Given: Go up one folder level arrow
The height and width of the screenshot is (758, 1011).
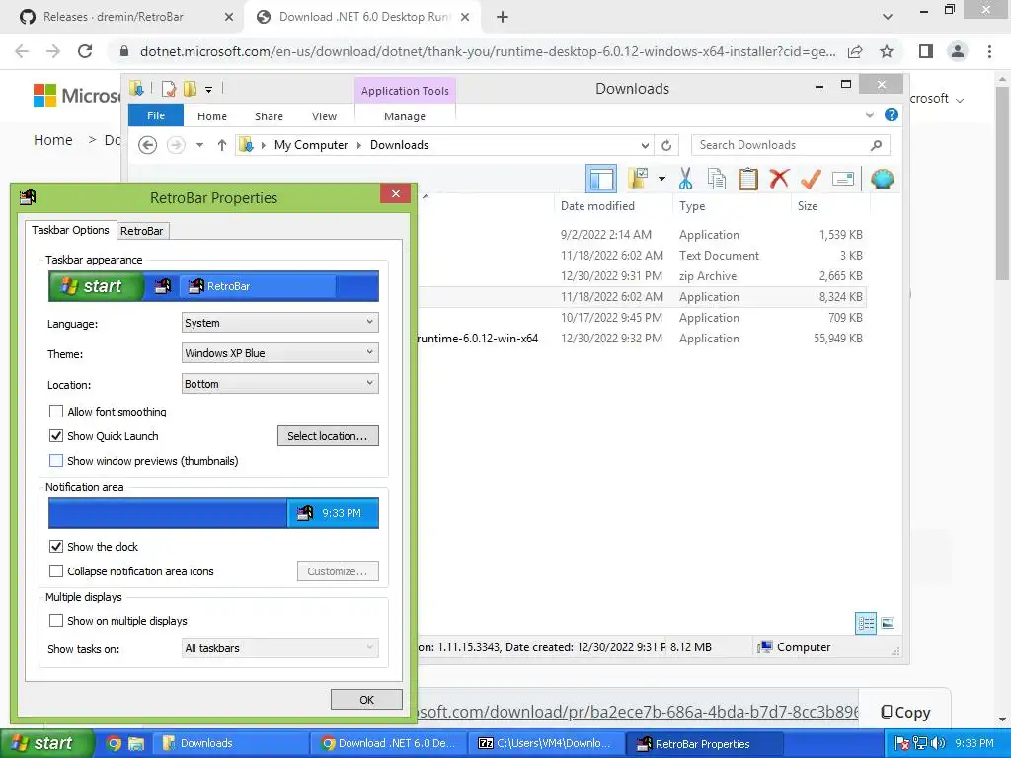Looking at the screenshot, I should tap(222, 145).
